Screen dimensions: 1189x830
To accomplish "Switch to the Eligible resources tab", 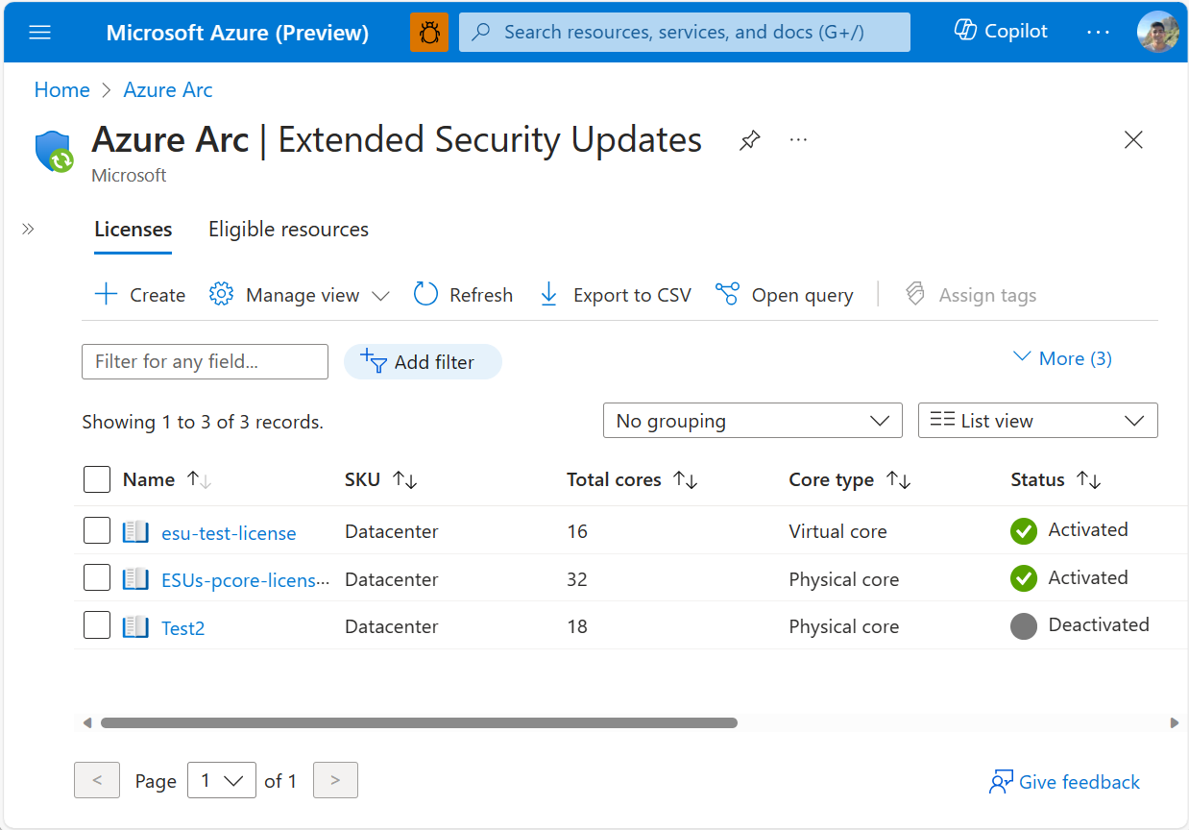I will coord(288,229).
